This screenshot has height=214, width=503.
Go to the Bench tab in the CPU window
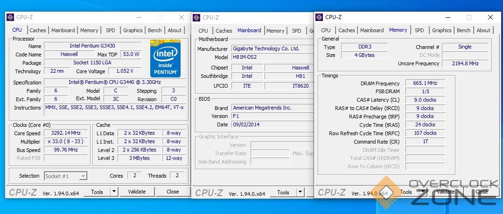tap(154, 30)
